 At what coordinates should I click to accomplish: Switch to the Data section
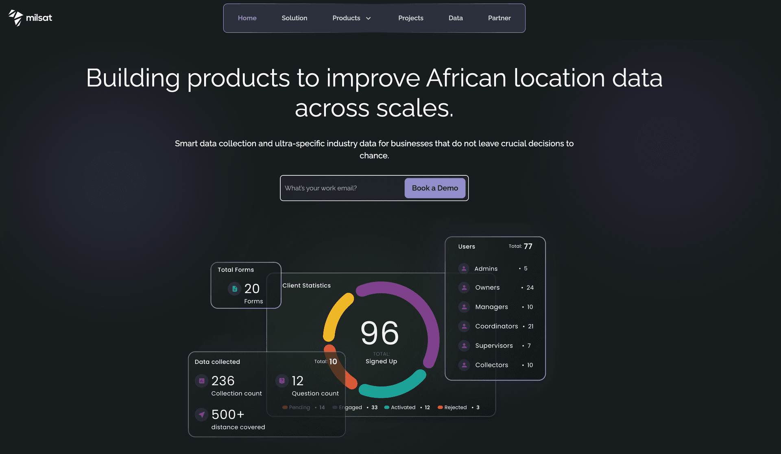(456, 18)
